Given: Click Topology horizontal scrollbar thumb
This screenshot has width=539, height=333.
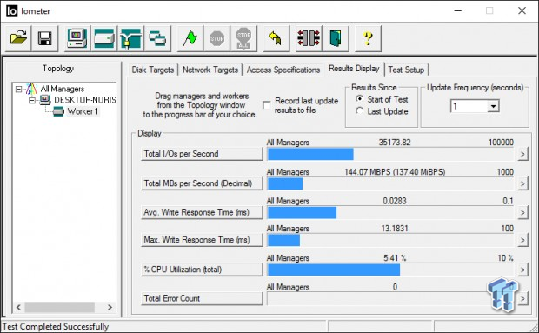Looking at the screenshot, I should (59, 307).
